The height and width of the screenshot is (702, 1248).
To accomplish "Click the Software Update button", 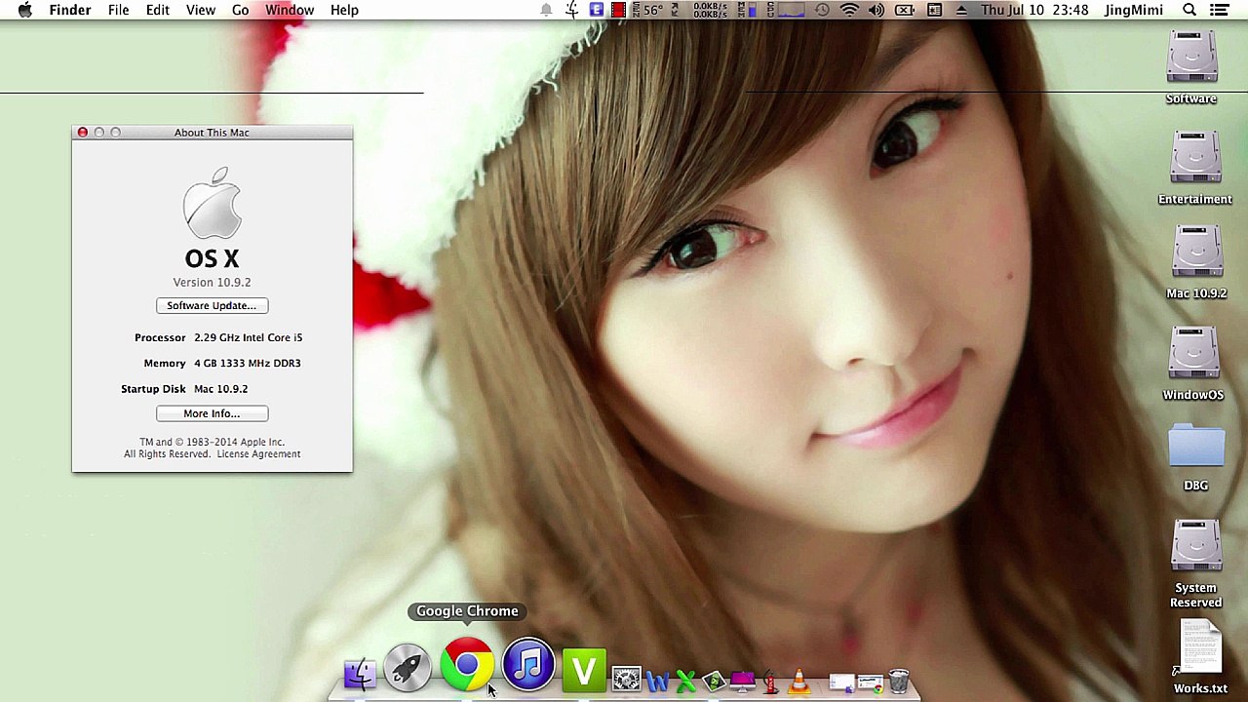I will [212, 306].
